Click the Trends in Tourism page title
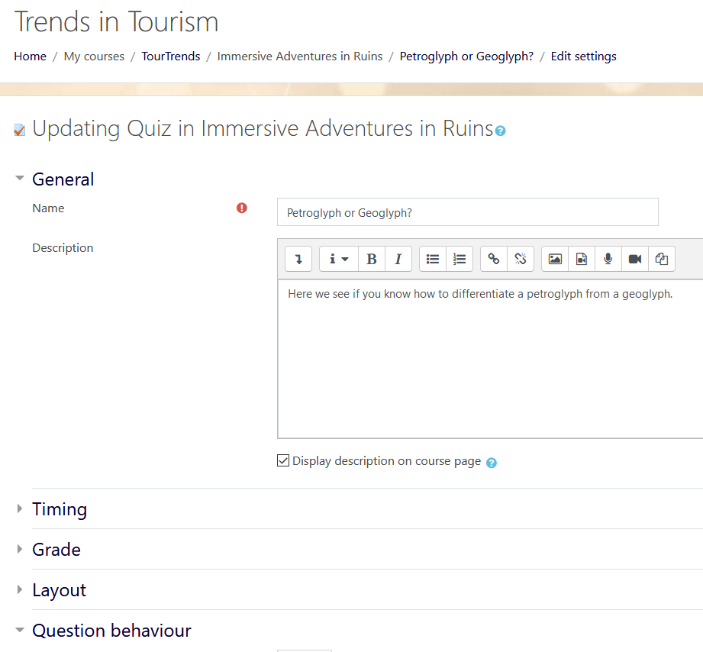 click(x=116, y=21)
